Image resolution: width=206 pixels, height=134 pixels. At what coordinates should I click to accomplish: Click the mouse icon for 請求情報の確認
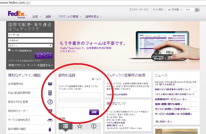pyautogui.click(x=50, y=129)
